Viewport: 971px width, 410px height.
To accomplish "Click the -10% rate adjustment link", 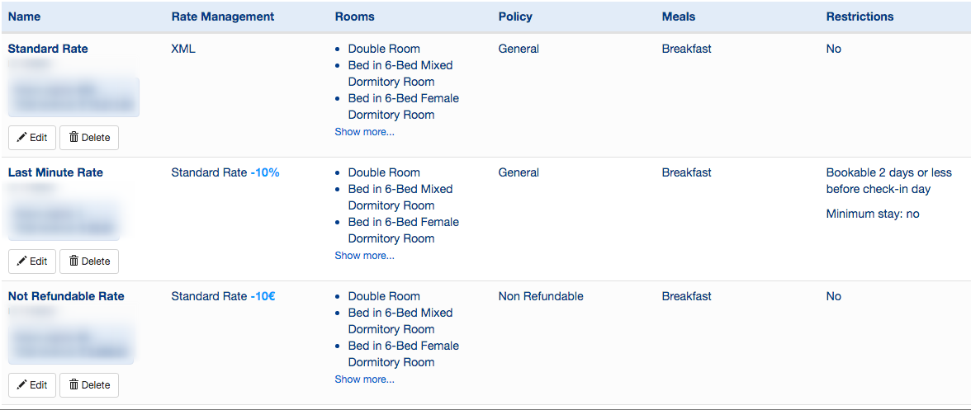I will pos(265,172).
